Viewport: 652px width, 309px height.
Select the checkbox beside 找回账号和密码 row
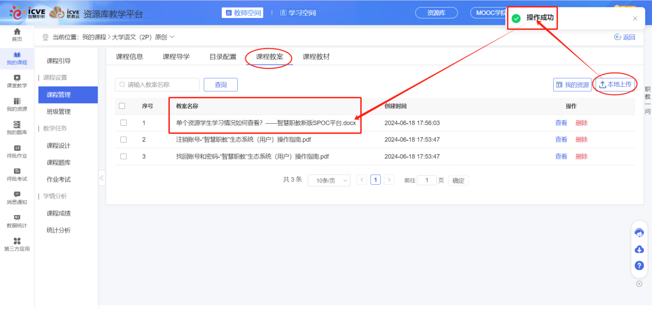click(124, 156)
